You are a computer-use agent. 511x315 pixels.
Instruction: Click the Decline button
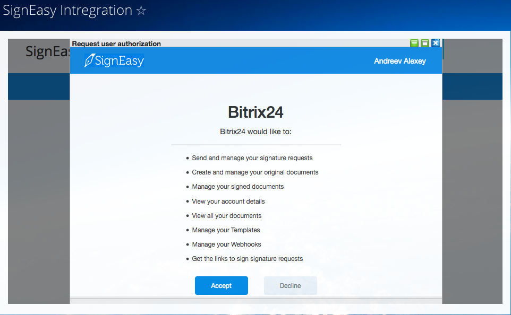click(291, 285)
